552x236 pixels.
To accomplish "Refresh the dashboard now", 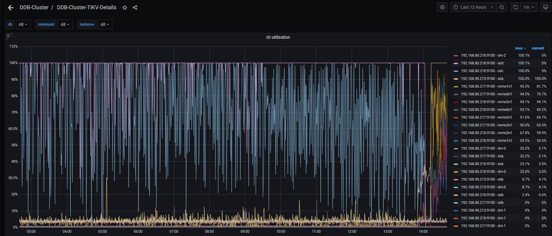I will (516, 7).
